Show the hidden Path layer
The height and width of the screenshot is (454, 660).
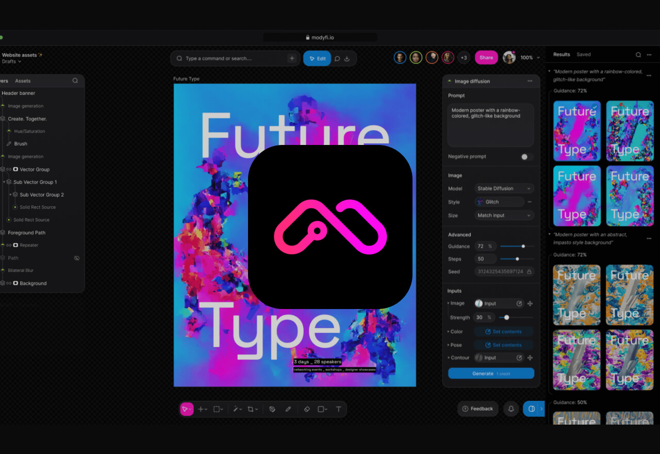77,258
